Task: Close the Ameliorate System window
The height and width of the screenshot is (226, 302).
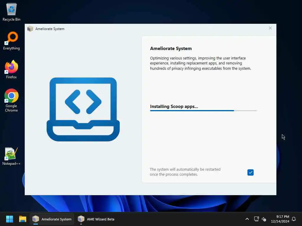Action: (x=270, y=28)
